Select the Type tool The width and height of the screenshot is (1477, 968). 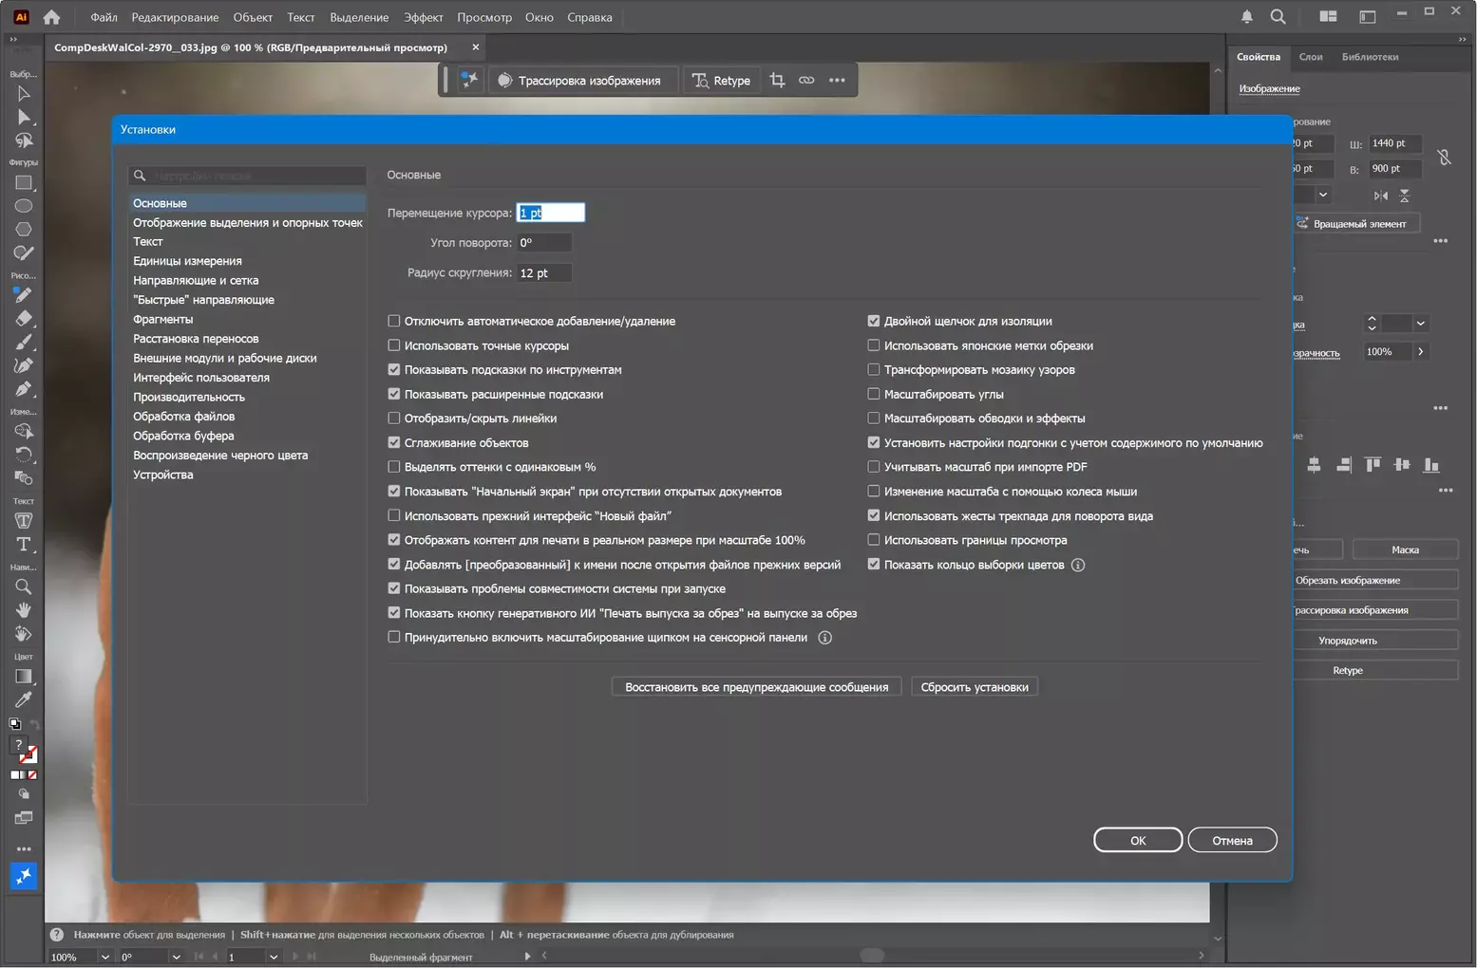[x=23, y=545]
